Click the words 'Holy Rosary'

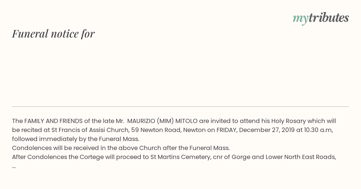[288, 121]
